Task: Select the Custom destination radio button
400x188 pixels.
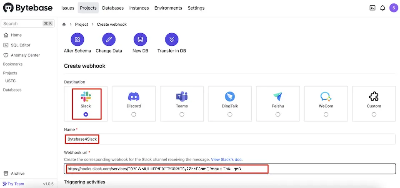Action: 374,115
